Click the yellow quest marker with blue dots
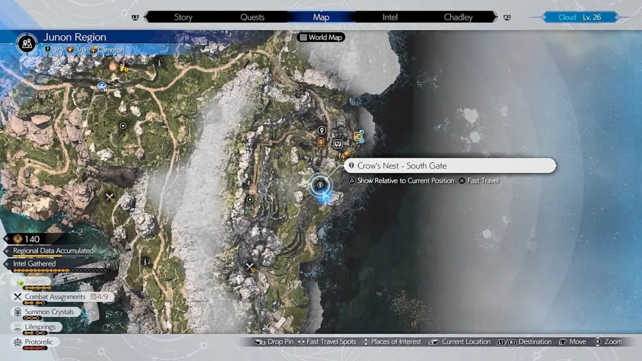 point(359,136)
